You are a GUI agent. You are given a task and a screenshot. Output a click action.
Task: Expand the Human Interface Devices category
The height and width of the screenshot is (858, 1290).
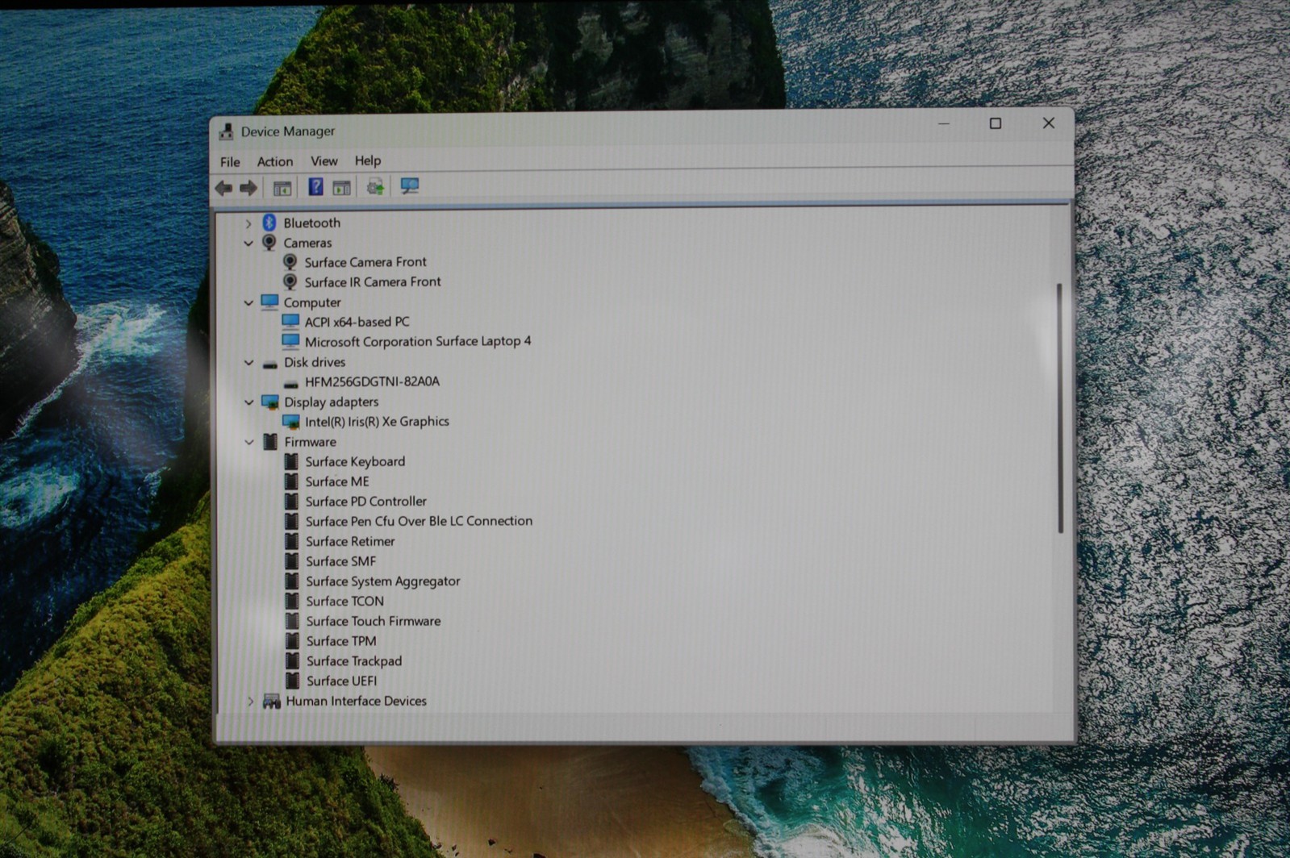tap(250, 702)
